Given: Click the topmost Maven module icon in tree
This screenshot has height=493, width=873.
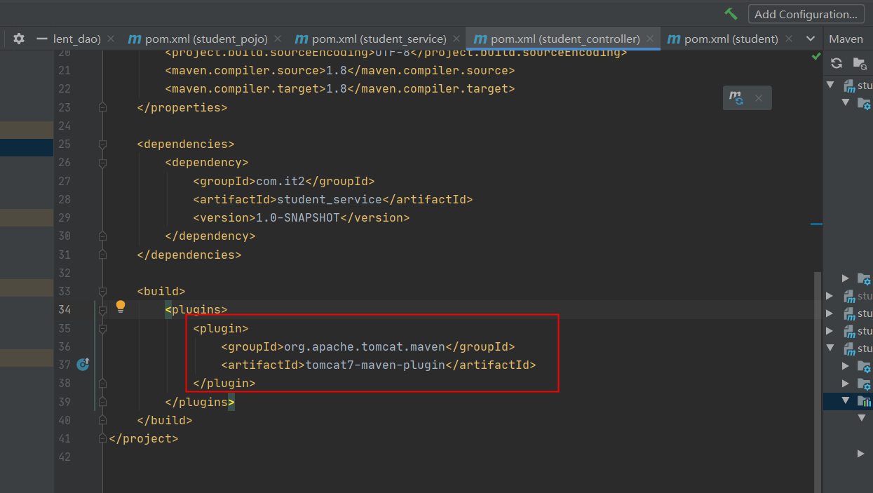Looking at the screenshot, I should click(850, 86).
